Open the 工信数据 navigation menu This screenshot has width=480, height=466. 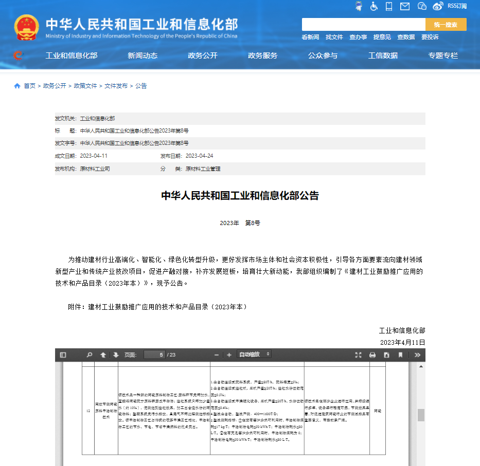(x=383, y=55)
